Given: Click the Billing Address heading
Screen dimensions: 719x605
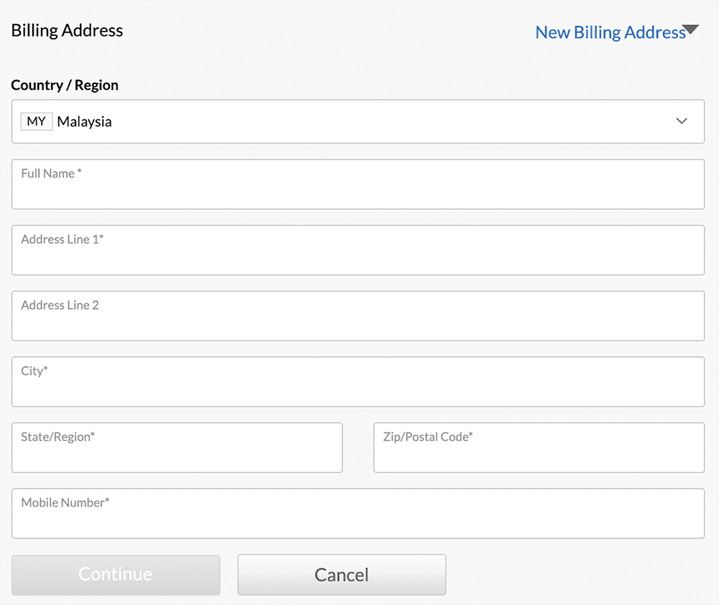Looking at the screenshot, I should pyautogui.click(x=66, y=30).
